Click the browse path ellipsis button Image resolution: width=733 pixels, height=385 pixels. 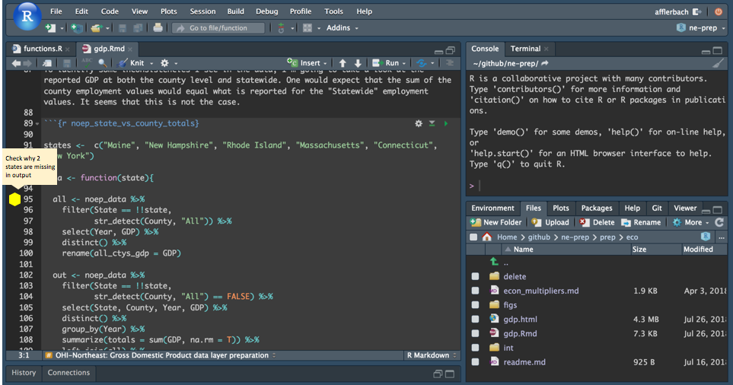point(722,237)
